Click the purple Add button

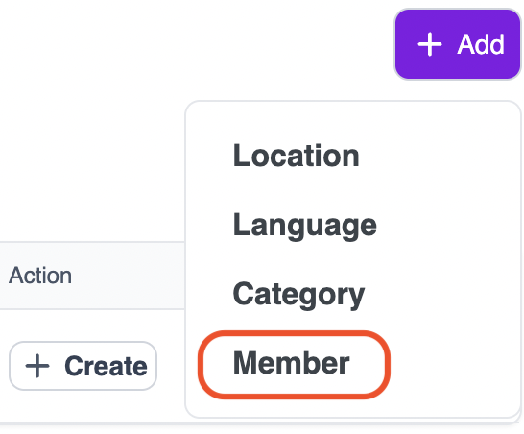[458, 44]
